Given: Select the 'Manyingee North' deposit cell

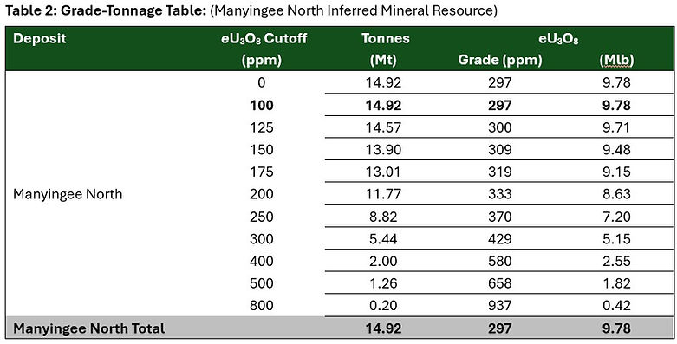Looking at the screenshot, I should (x=68, y=194).
